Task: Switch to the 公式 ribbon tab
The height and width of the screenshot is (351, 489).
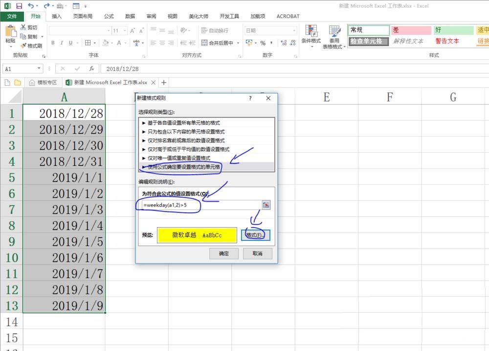Action: click(x=109, y=16)
